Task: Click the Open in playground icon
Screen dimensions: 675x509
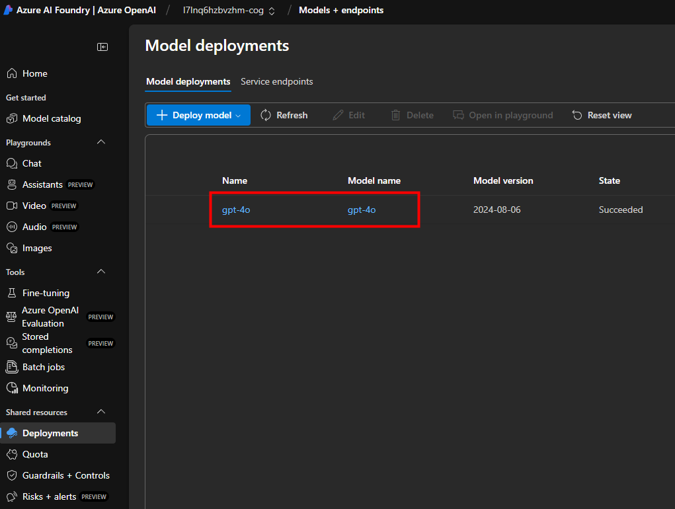Action: tap(458, 115)
